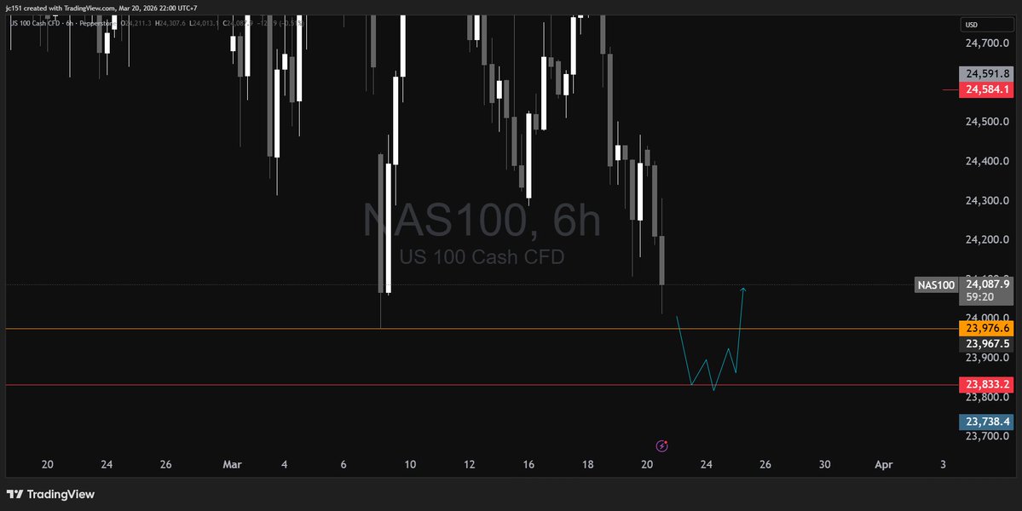Click the Mar label on the time axis
This screenshot has width=1022, height=511.
point(232,465)
